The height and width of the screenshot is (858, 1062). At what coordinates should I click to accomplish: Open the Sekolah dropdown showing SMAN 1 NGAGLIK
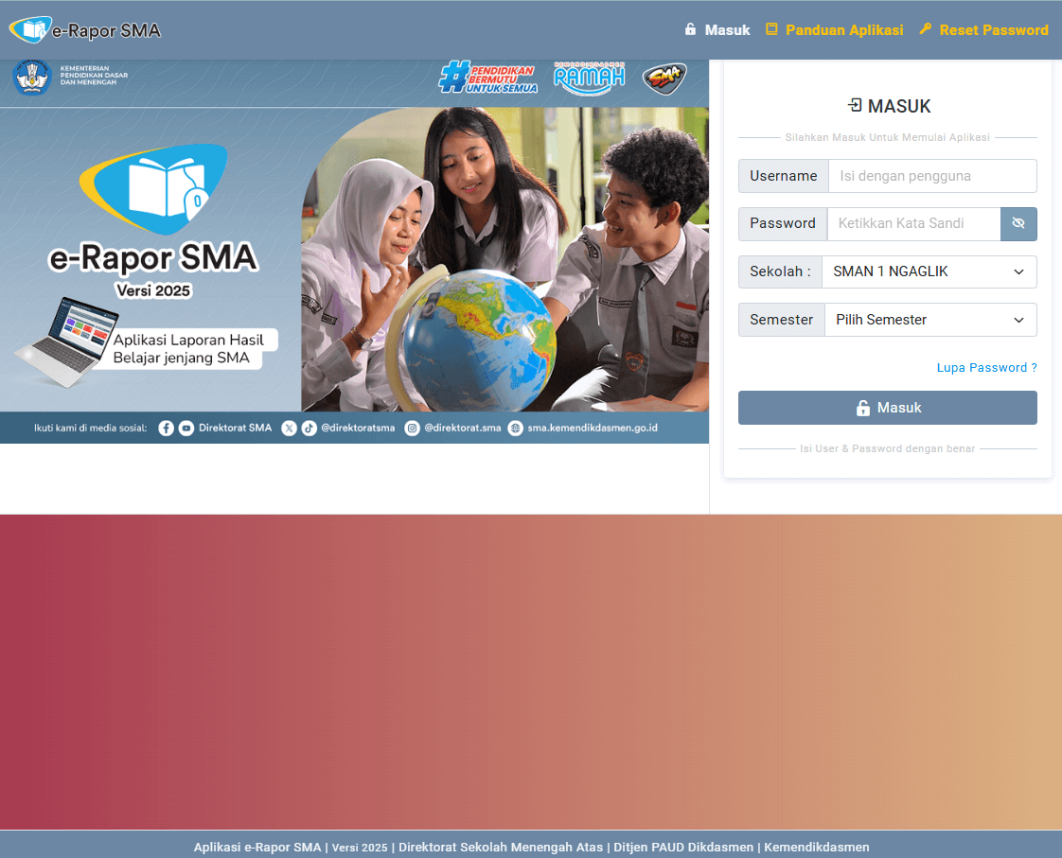(929, 271)
